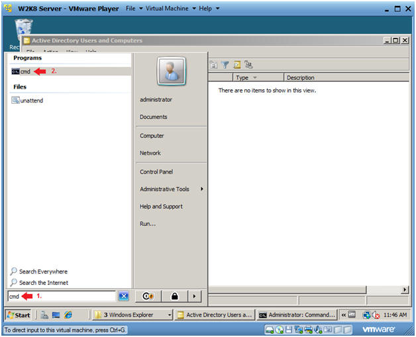This screenshot has width=416, height=337.
Task: Switch to Administrator: Command Prompt taskbar button
Action: pos(297,315)
